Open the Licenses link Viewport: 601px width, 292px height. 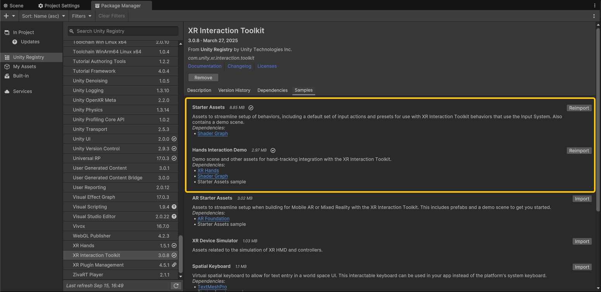pyautogui.click(x=267, y=66)
